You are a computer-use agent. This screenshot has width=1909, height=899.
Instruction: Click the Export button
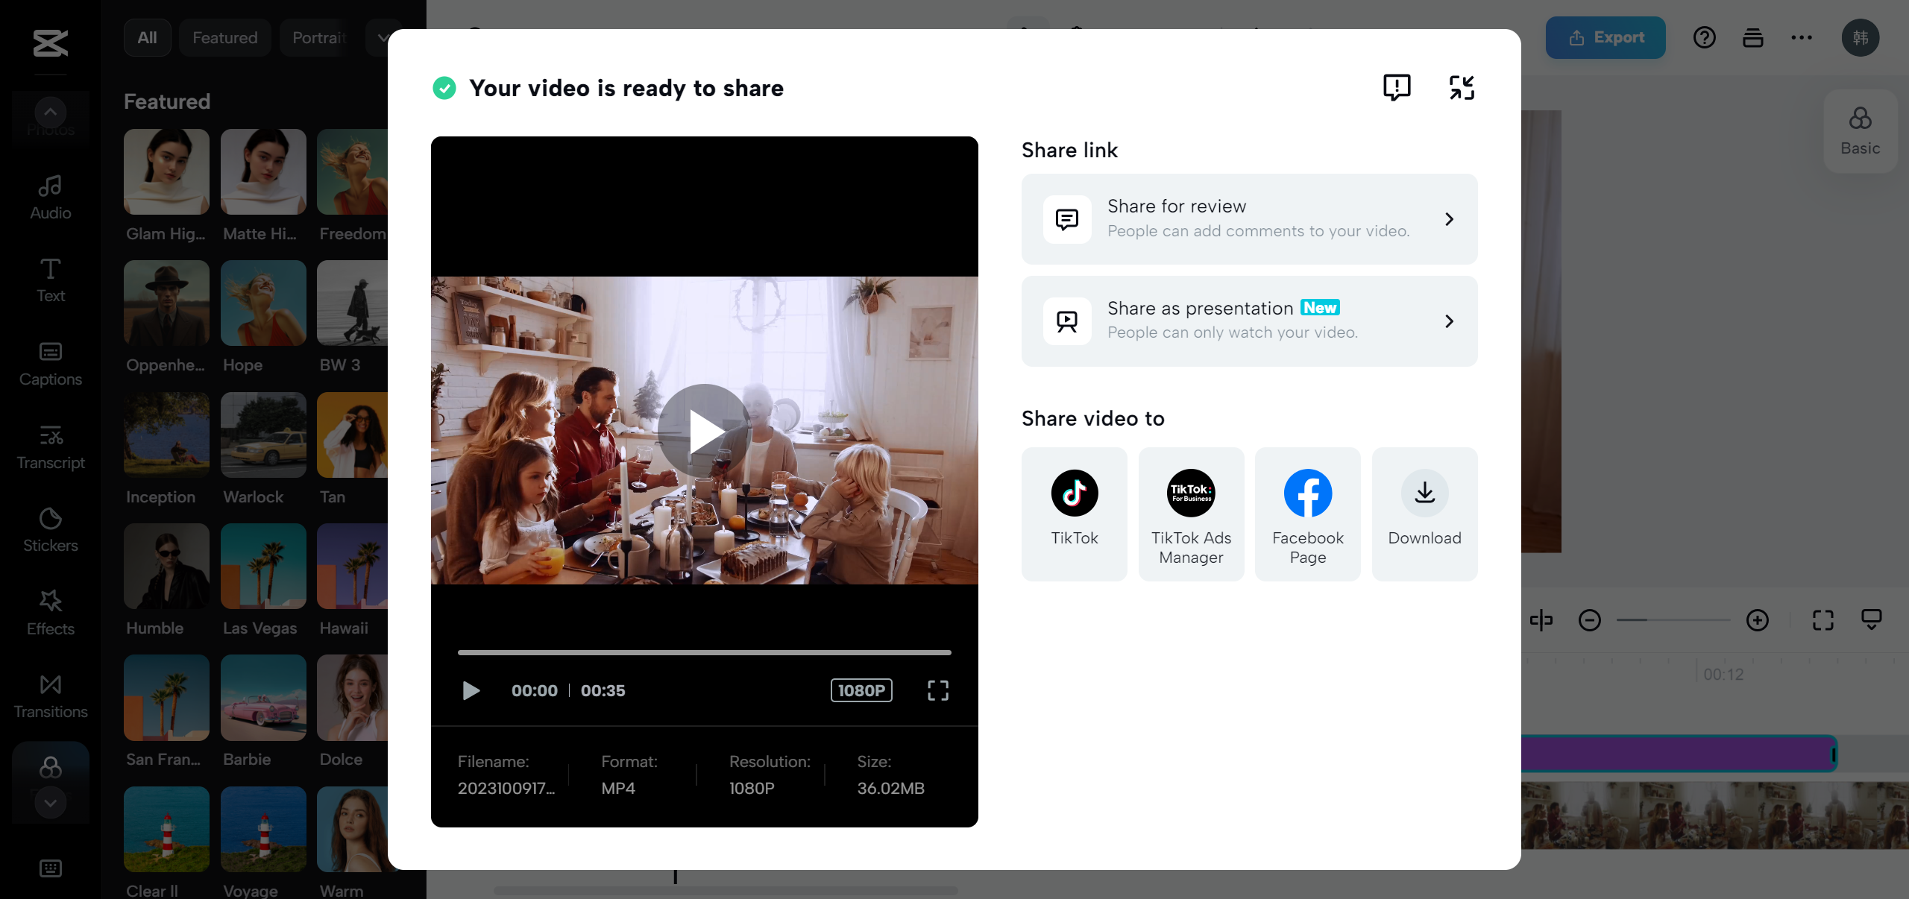pyautogui.click(x=1605, y=37)
